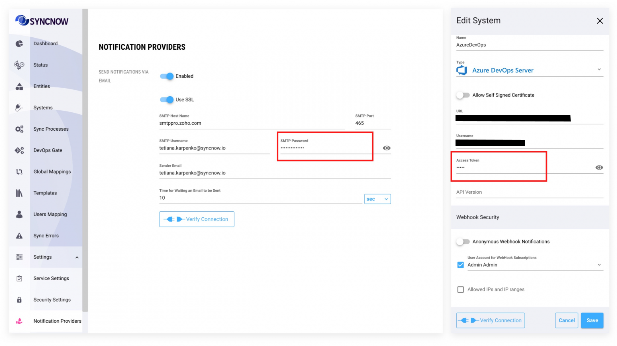Show the SMTP password with eye icon

(386, 148)
